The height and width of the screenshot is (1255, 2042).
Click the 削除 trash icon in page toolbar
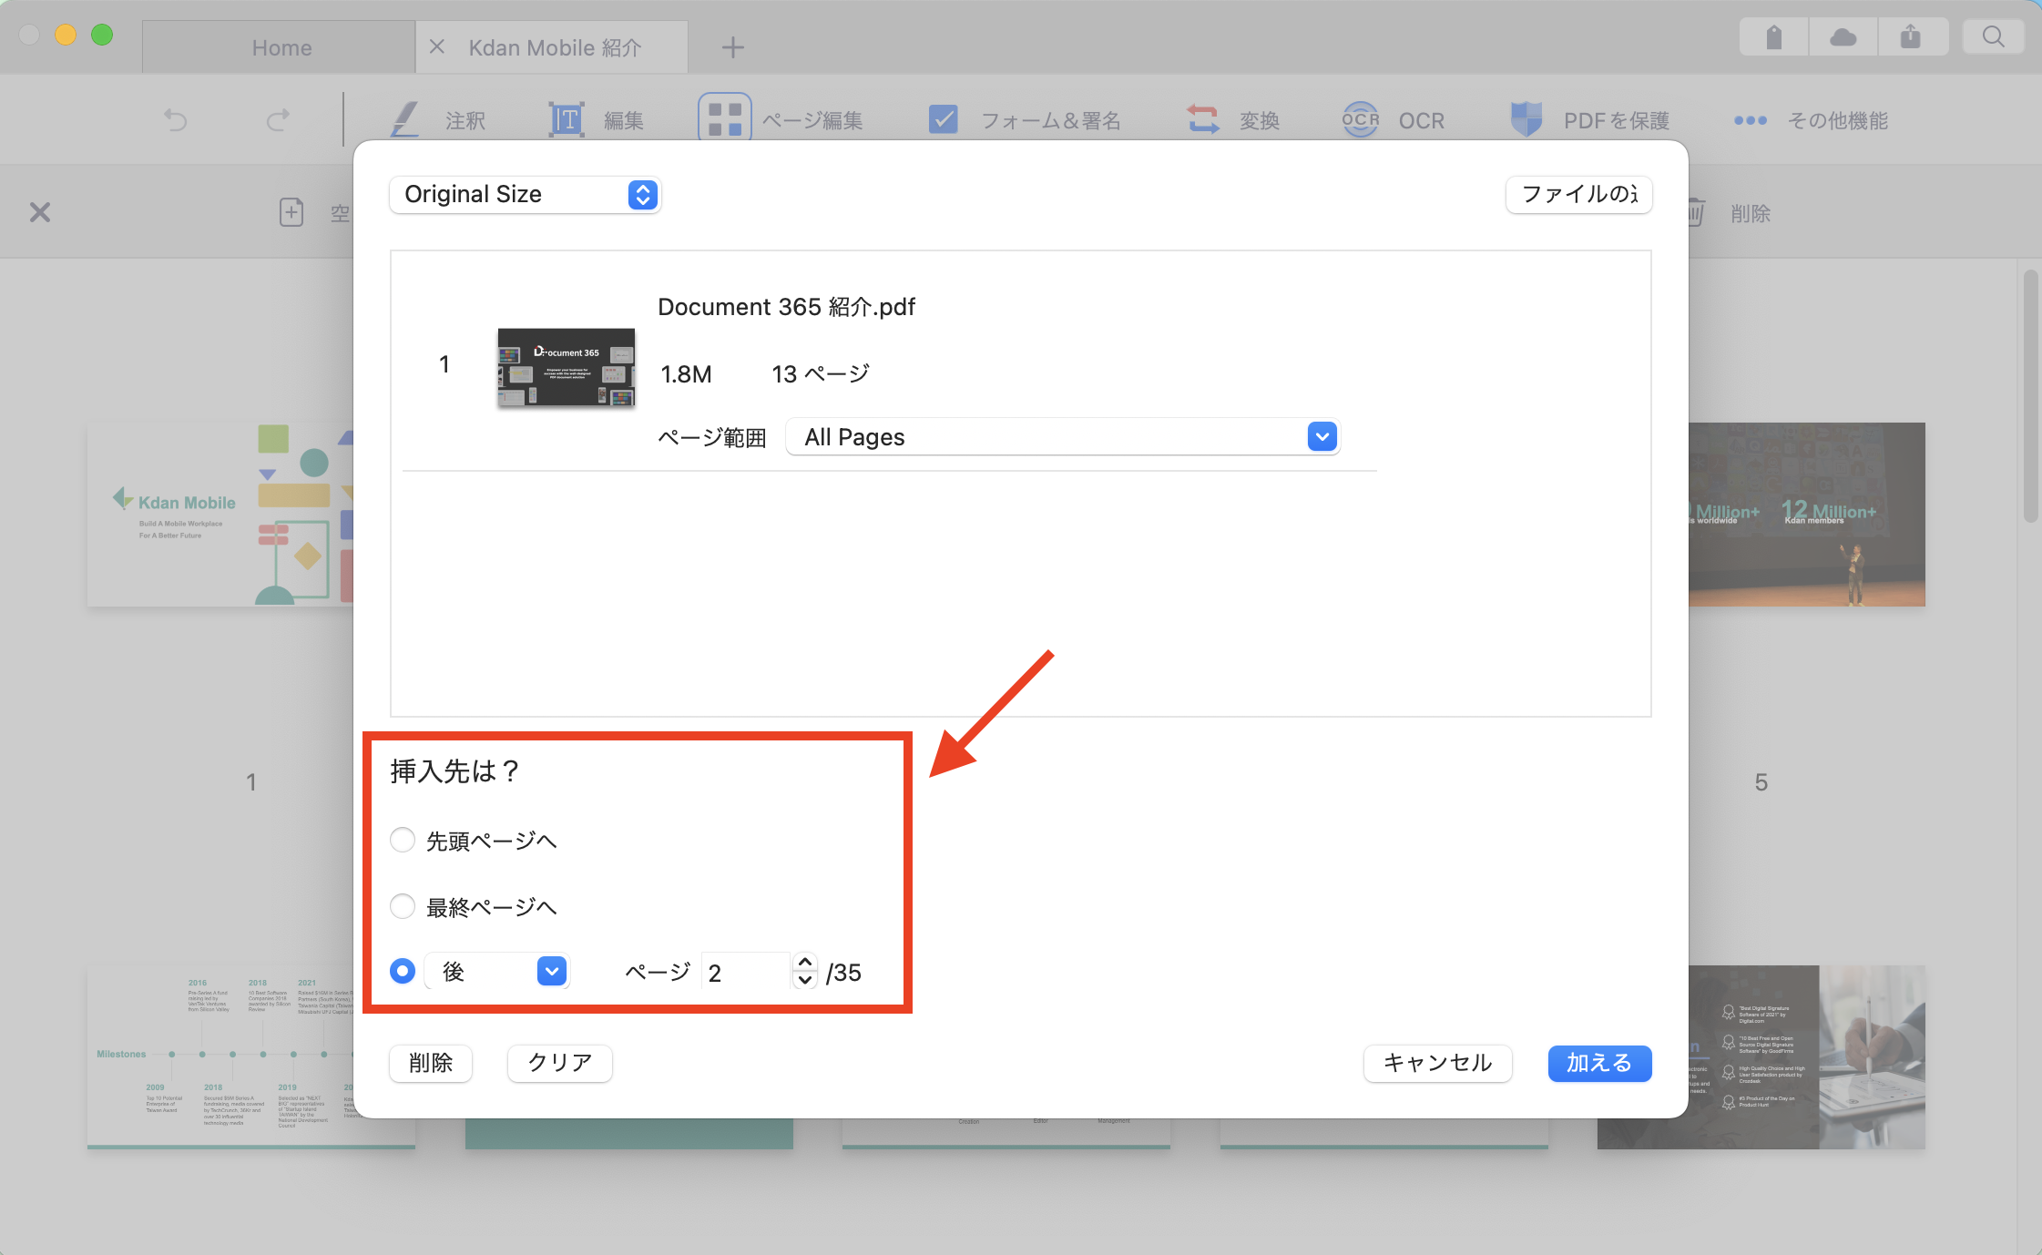1696,212
